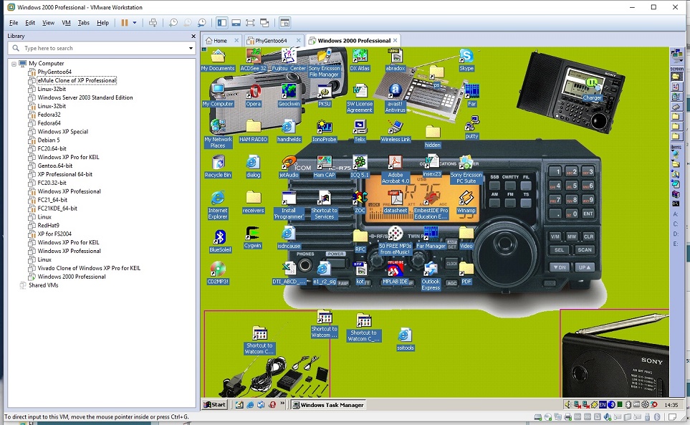Open the VM menu
The width and height of the screenshot is (690, 425).
[66, 22]
